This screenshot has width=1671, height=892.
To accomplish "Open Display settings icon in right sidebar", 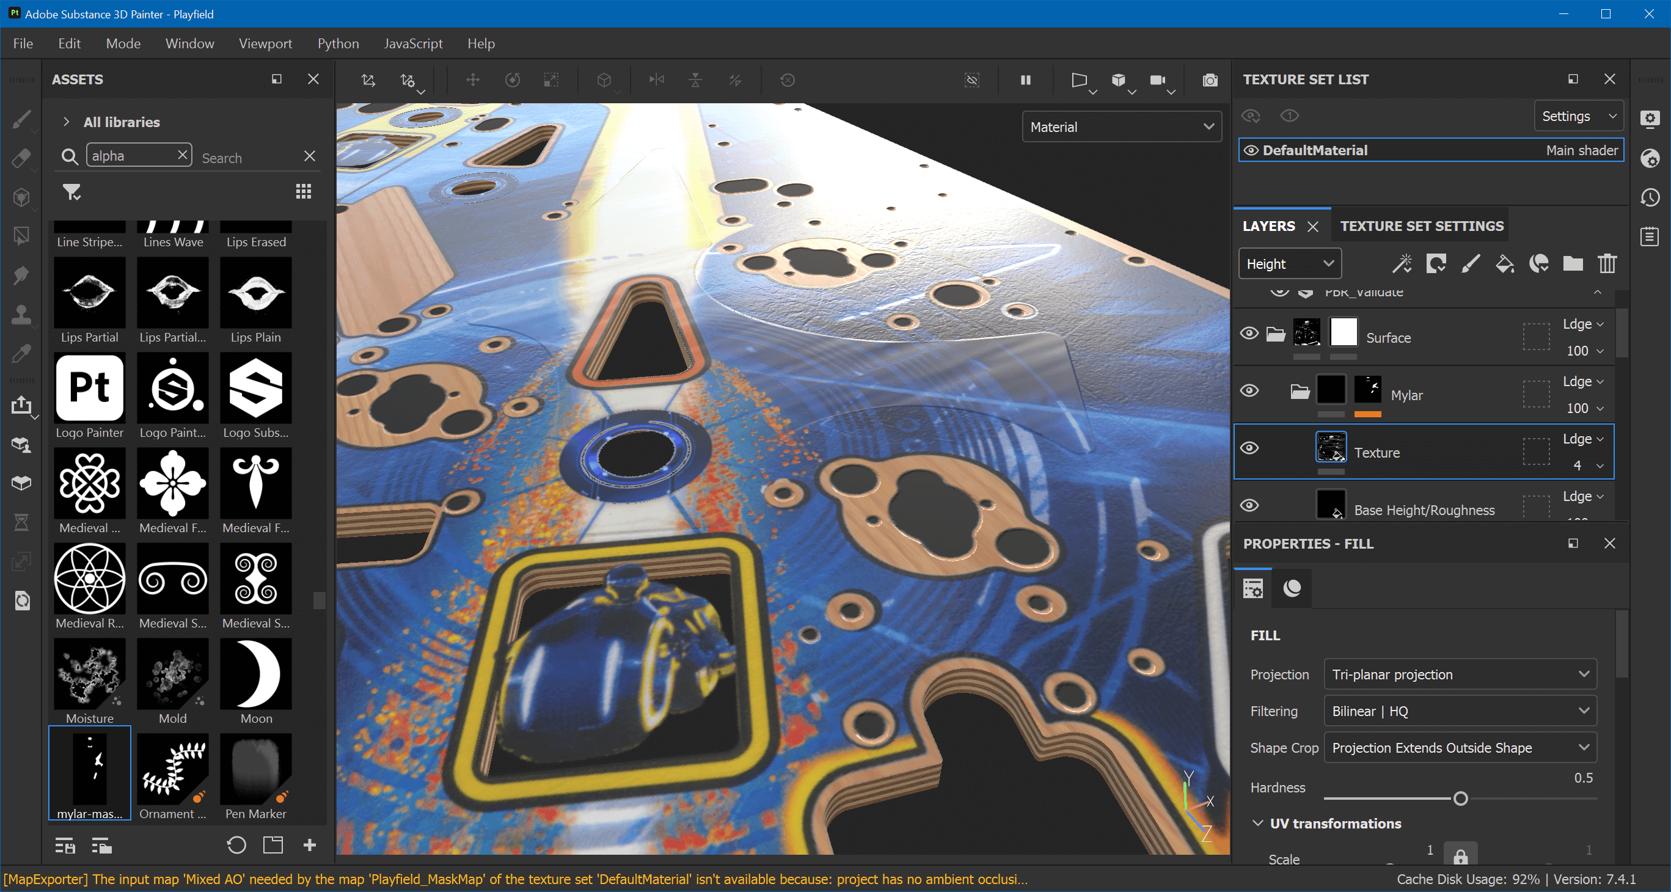I will [x=1650, y=119].
